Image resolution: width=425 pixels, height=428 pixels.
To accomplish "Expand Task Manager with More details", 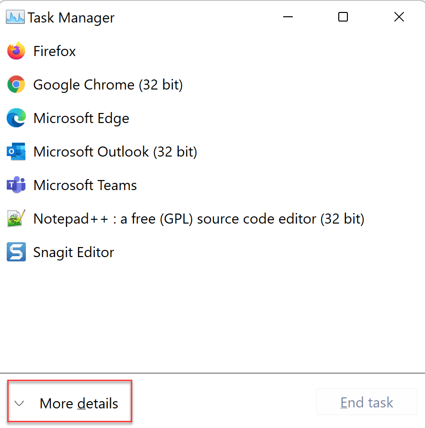I will tap(79, 403).
